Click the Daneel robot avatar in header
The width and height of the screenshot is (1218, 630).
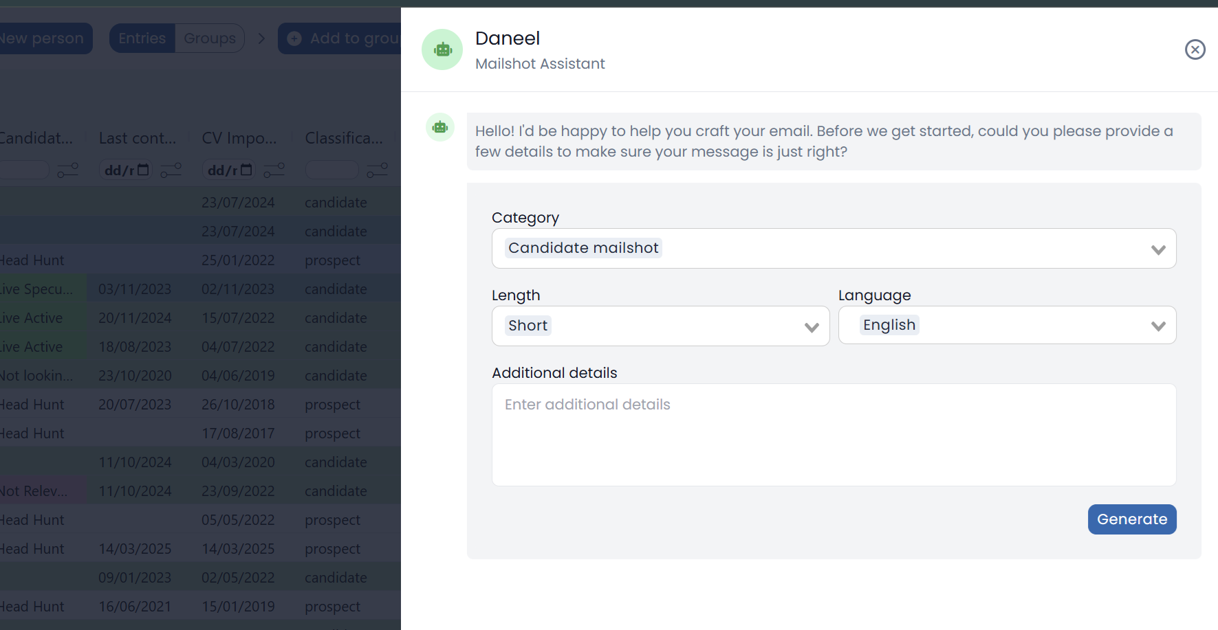coord(442,49)
